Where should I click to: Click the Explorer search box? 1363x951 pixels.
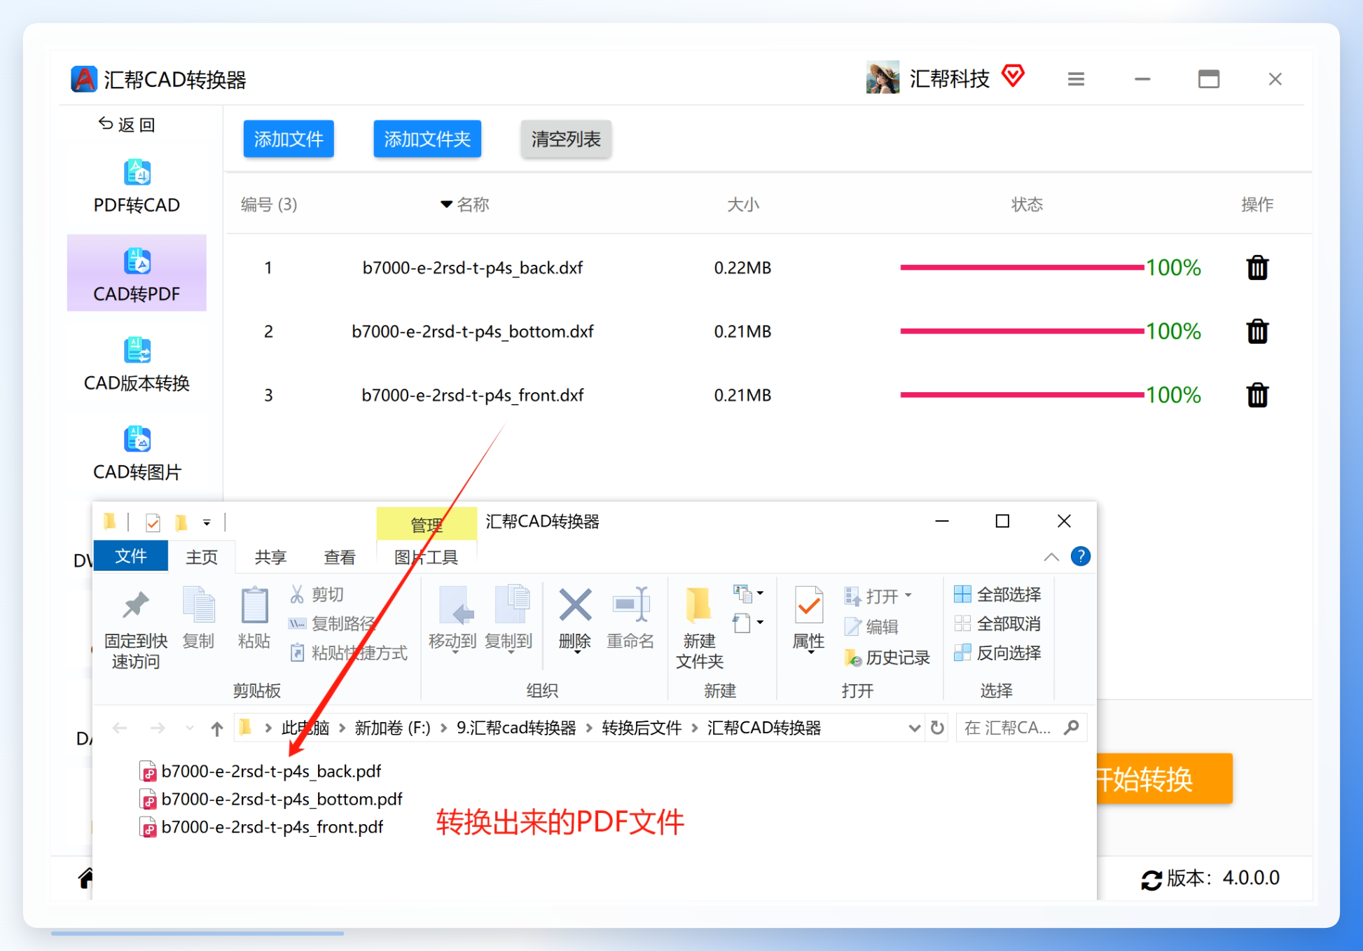pos(1021,728)
